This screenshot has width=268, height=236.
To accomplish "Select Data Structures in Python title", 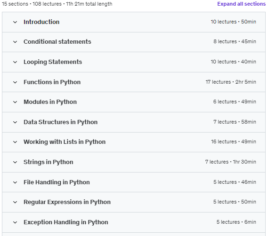I will click(x=60, y=122).
